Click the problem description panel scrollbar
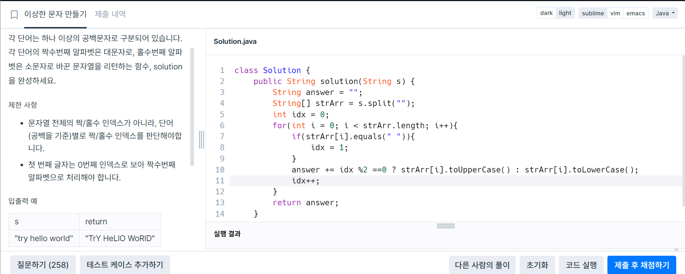Image resolution: width=685 pixels, height=274 pixels. 192,107
